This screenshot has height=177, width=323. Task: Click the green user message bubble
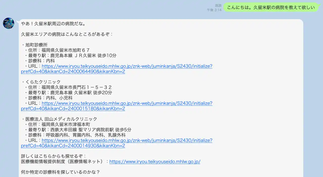271,8
